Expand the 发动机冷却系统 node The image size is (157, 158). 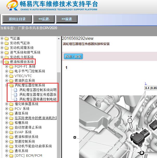point(2,57)
